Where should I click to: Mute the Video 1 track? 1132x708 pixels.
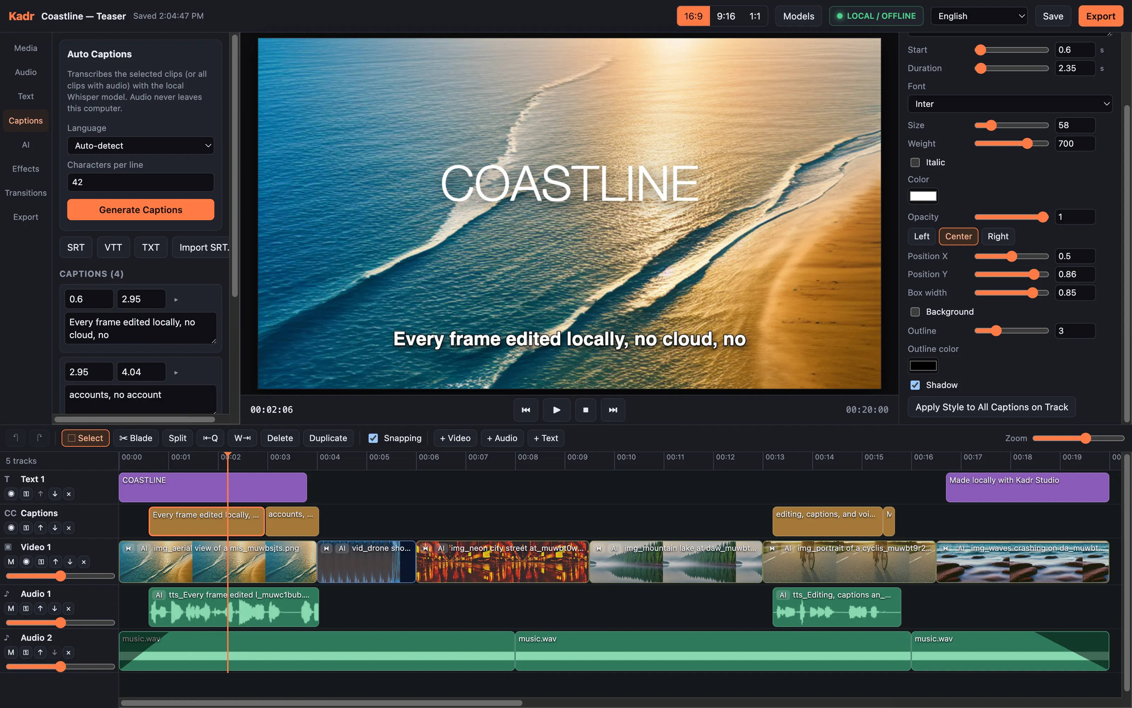tap(11, 561)
